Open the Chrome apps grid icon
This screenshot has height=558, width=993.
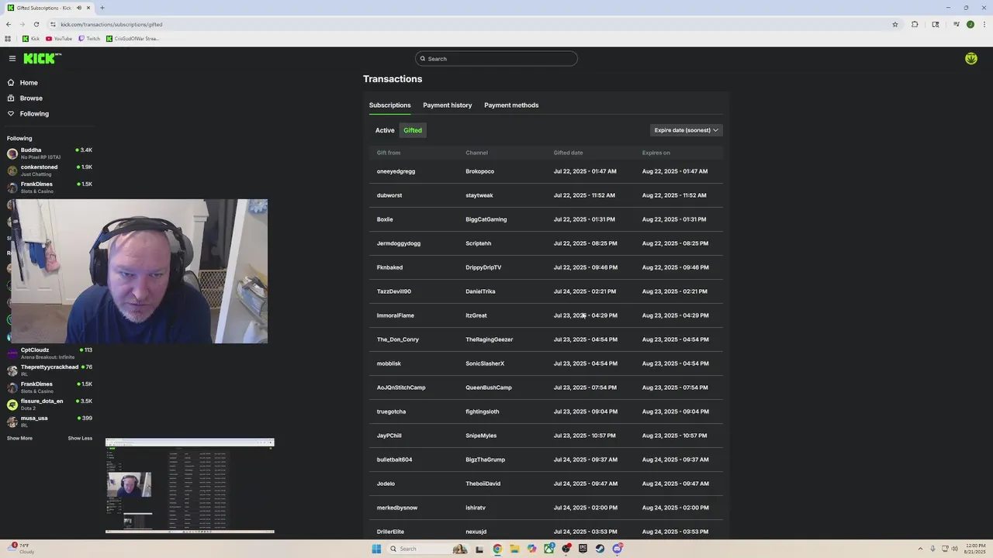pyautogui.click(x=8, y=38)
